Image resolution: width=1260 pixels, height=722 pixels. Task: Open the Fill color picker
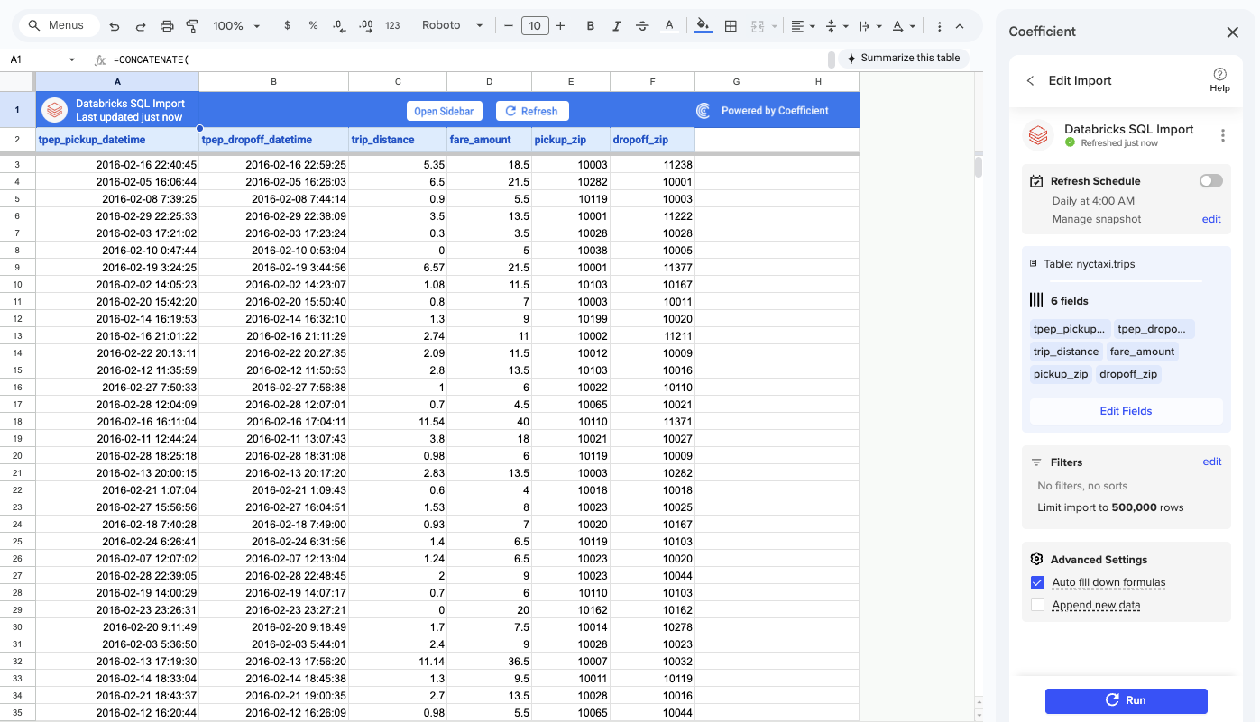tap(704, 26)
